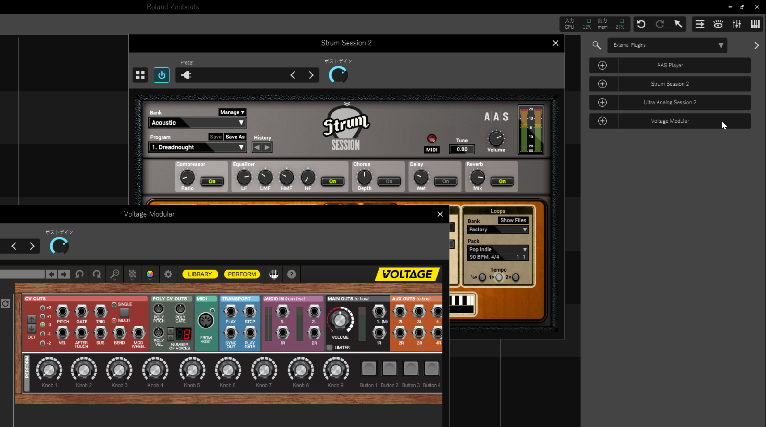Toggle Compressor On switch

212,181
